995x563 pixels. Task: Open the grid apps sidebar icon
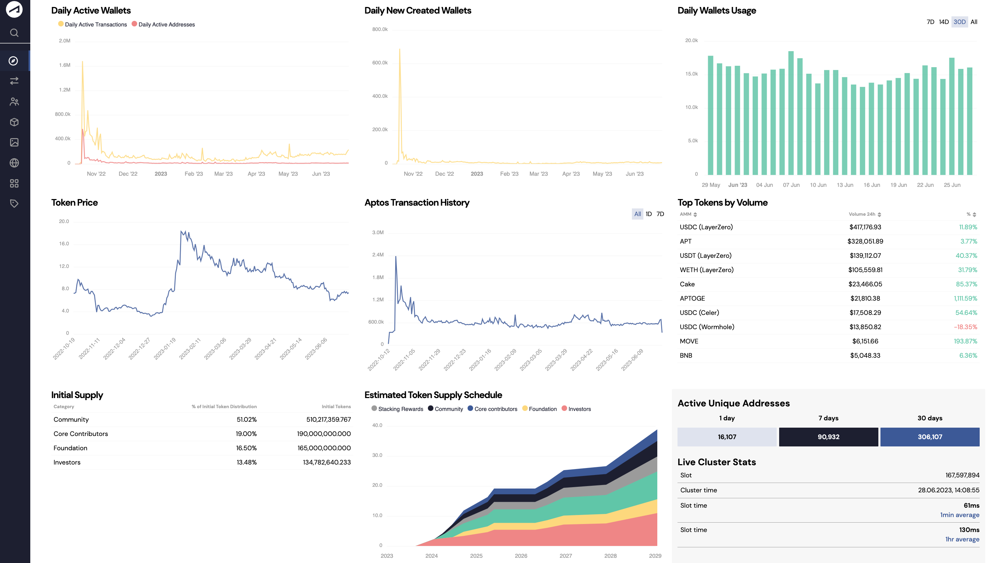coord(14,183)
